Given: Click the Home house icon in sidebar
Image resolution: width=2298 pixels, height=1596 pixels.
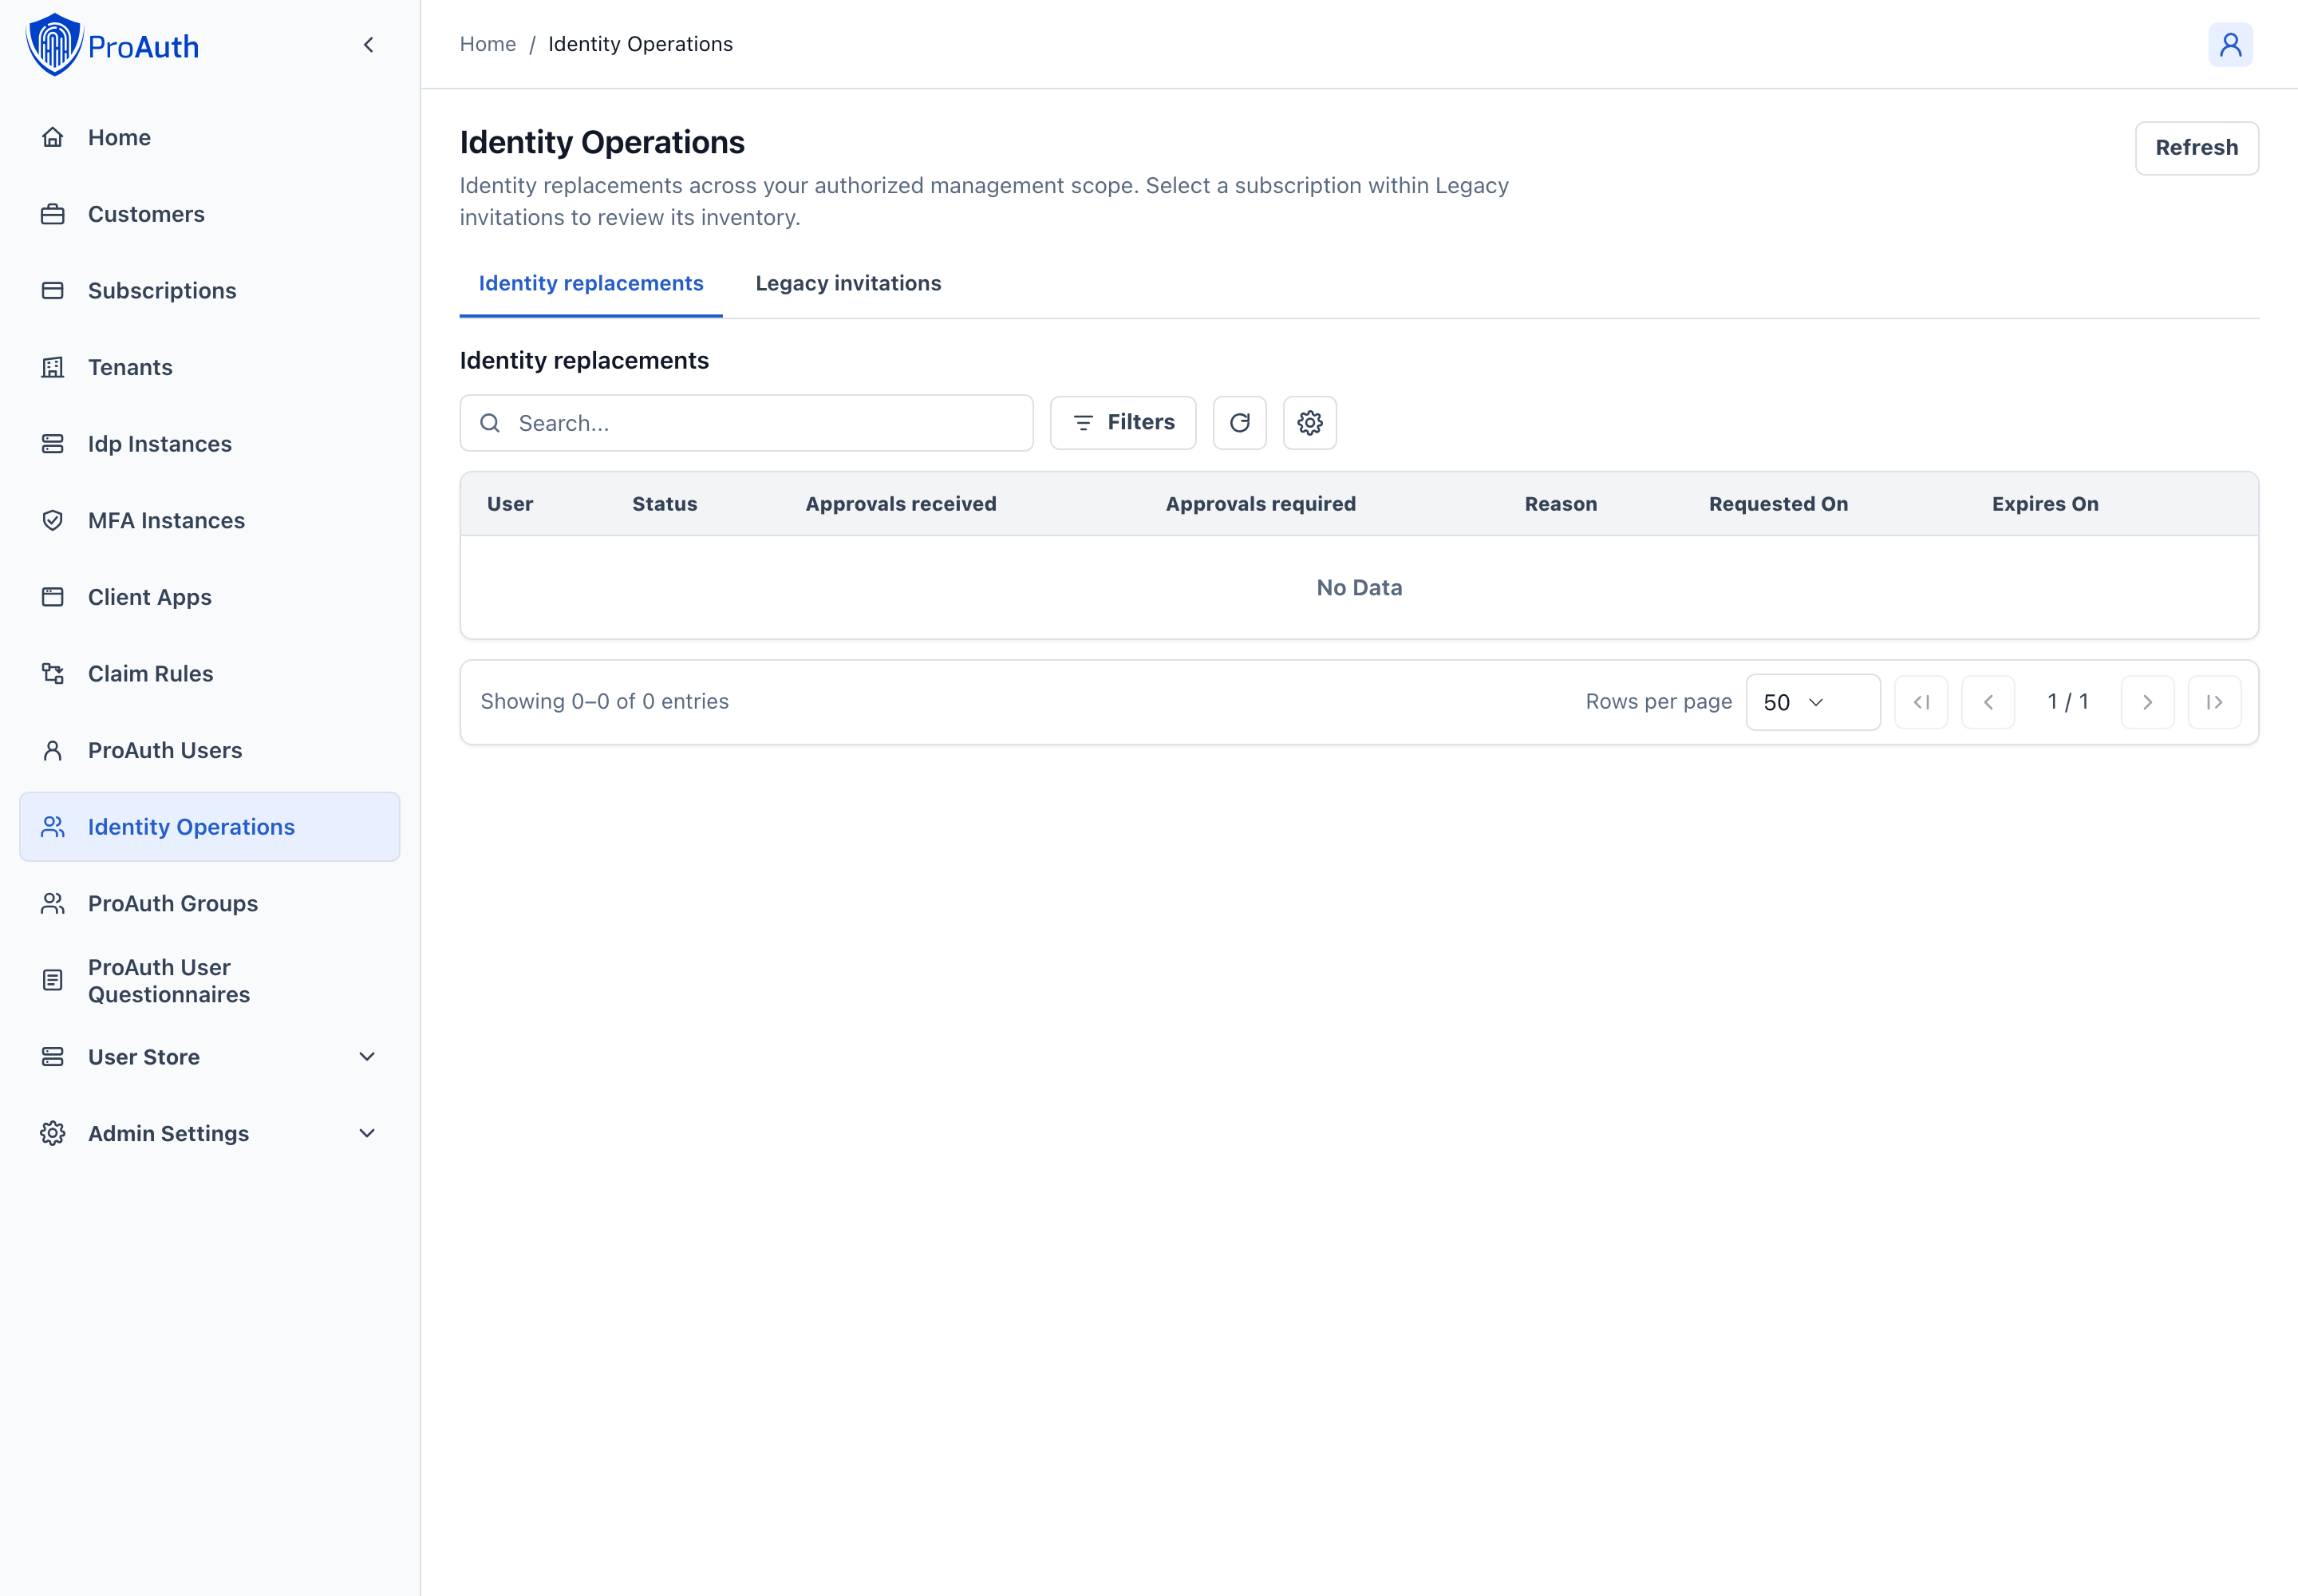Looking at the screenshot, I should click(x=53, y=137).
